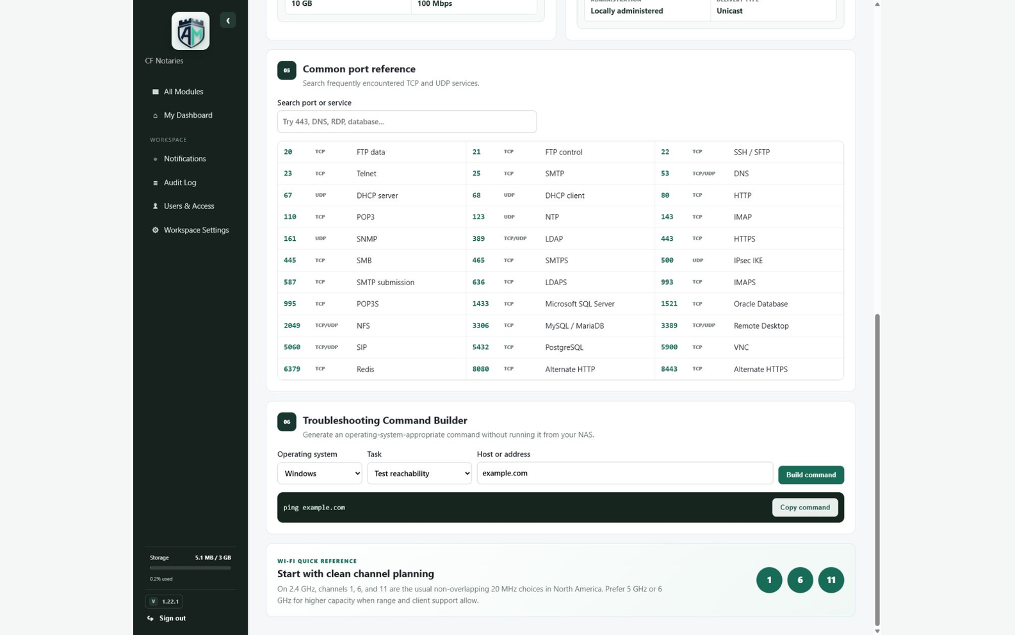Viewport: 1015px width, 635px height.
Task: Click the Wi-Fi channel 11 circle
Action: tap(831, 580)
